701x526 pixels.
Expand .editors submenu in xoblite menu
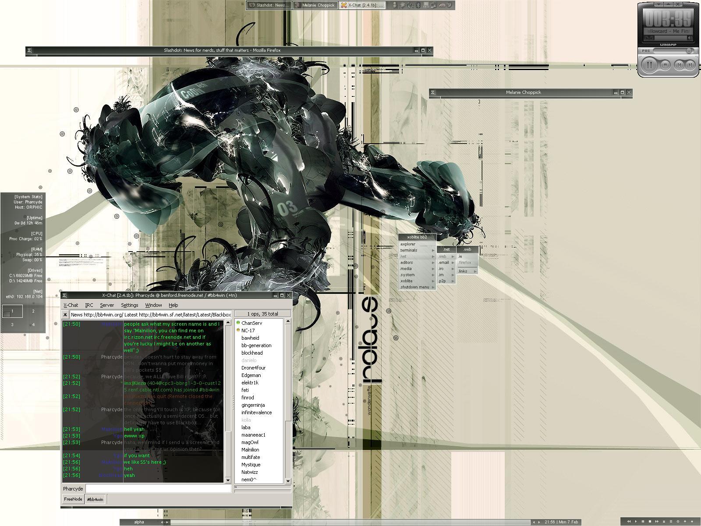tap(418, 263)
